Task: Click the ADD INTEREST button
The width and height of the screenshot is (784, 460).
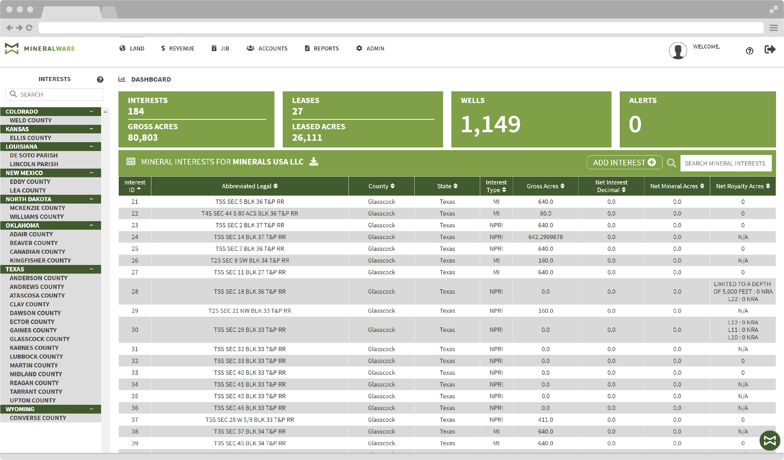Action: (x=624, y=163)
